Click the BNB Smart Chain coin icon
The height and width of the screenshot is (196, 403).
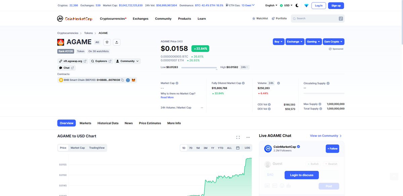point(61,80)
